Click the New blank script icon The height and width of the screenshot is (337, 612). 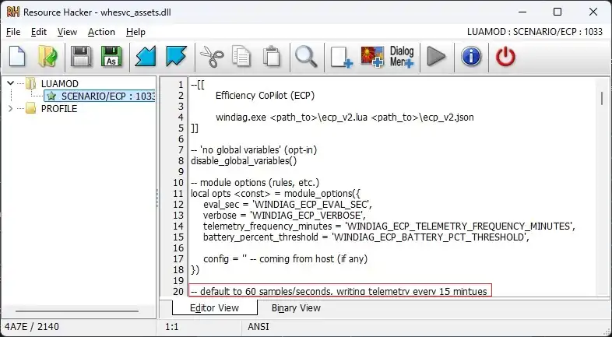17,57
